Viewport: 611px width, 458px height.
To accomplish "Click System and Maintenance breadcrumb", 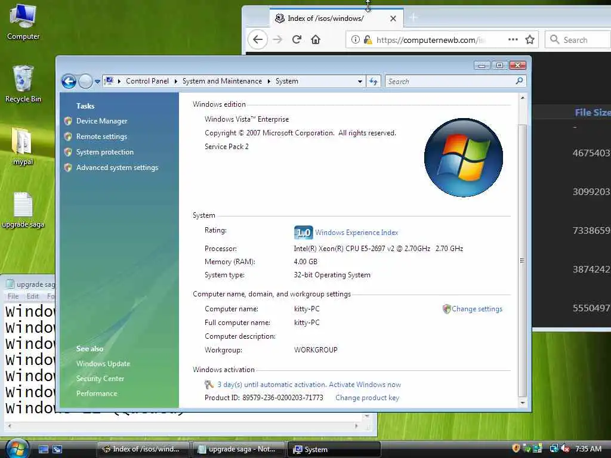I will (222, 81).
